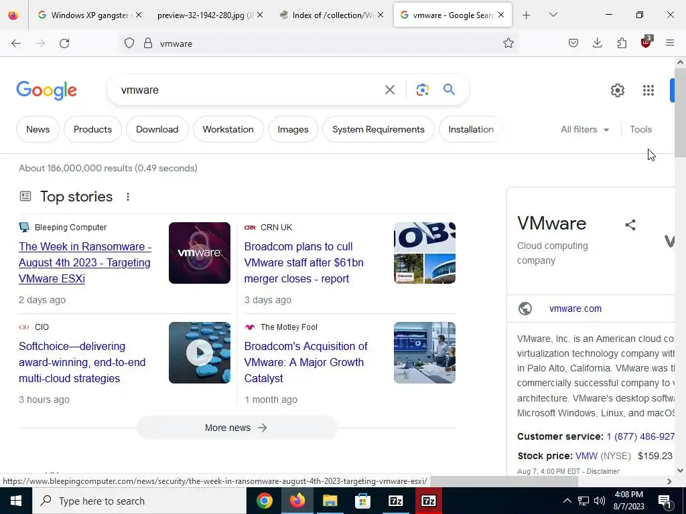Click the horizontal scrollbar right arrow
Screen dimensions: 686x514
[x=669, y=481]
